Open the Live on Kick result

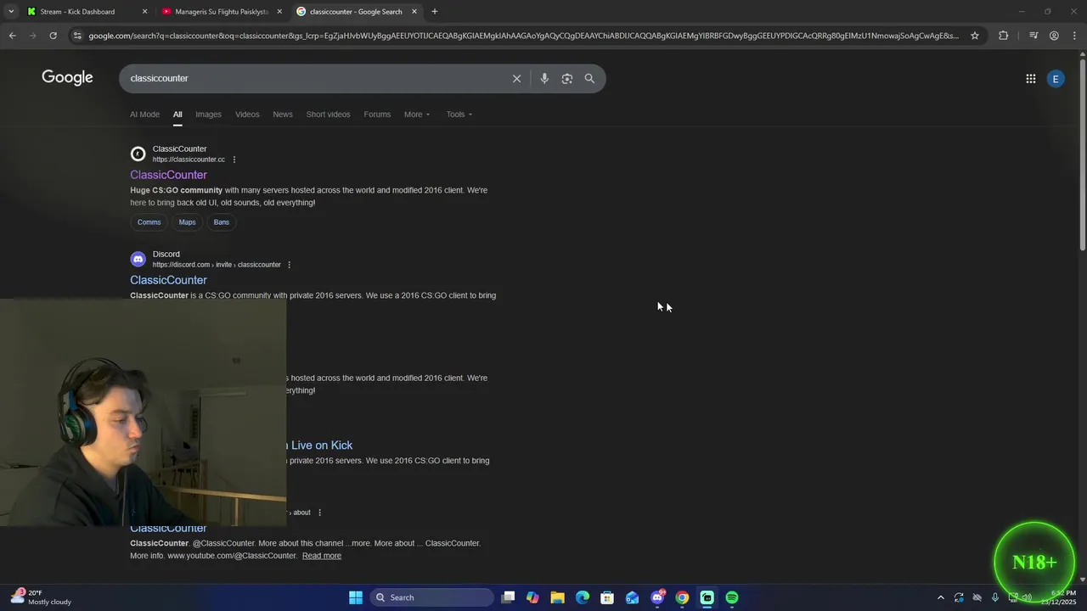[320, 446]
